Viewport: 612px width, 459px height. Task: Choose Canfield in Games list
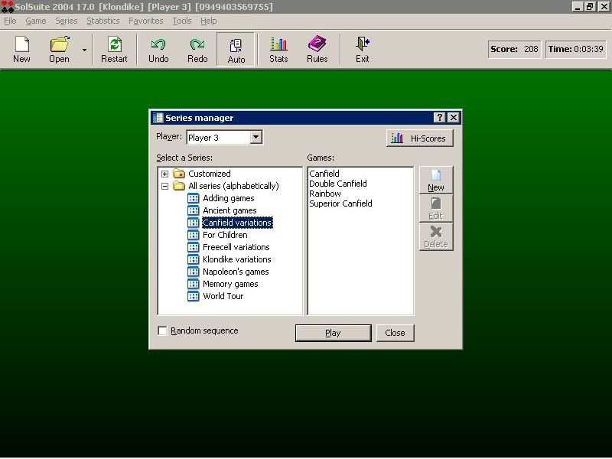(x=324, y=174)
